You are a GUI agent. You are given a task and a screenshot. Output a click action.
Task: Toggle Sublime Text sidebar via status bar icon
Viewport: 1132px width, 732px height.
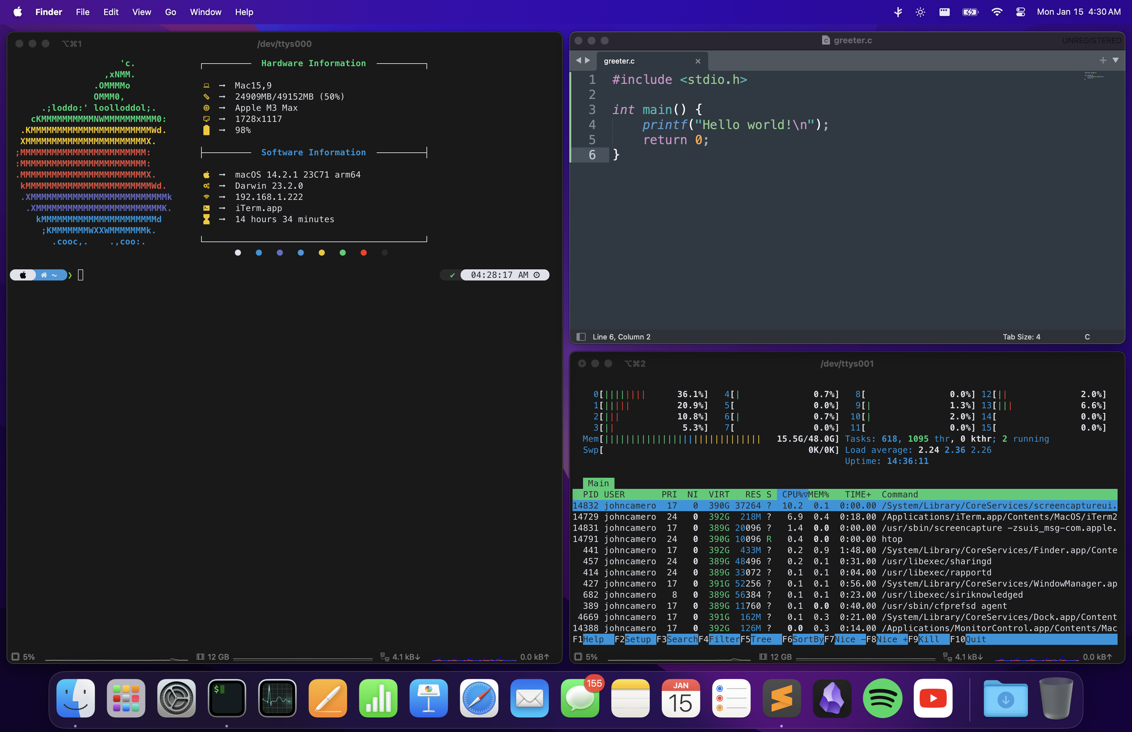(x=580, y=337)
